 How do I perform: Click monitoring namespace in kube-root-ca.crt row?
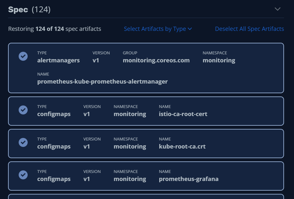(130, 146)
